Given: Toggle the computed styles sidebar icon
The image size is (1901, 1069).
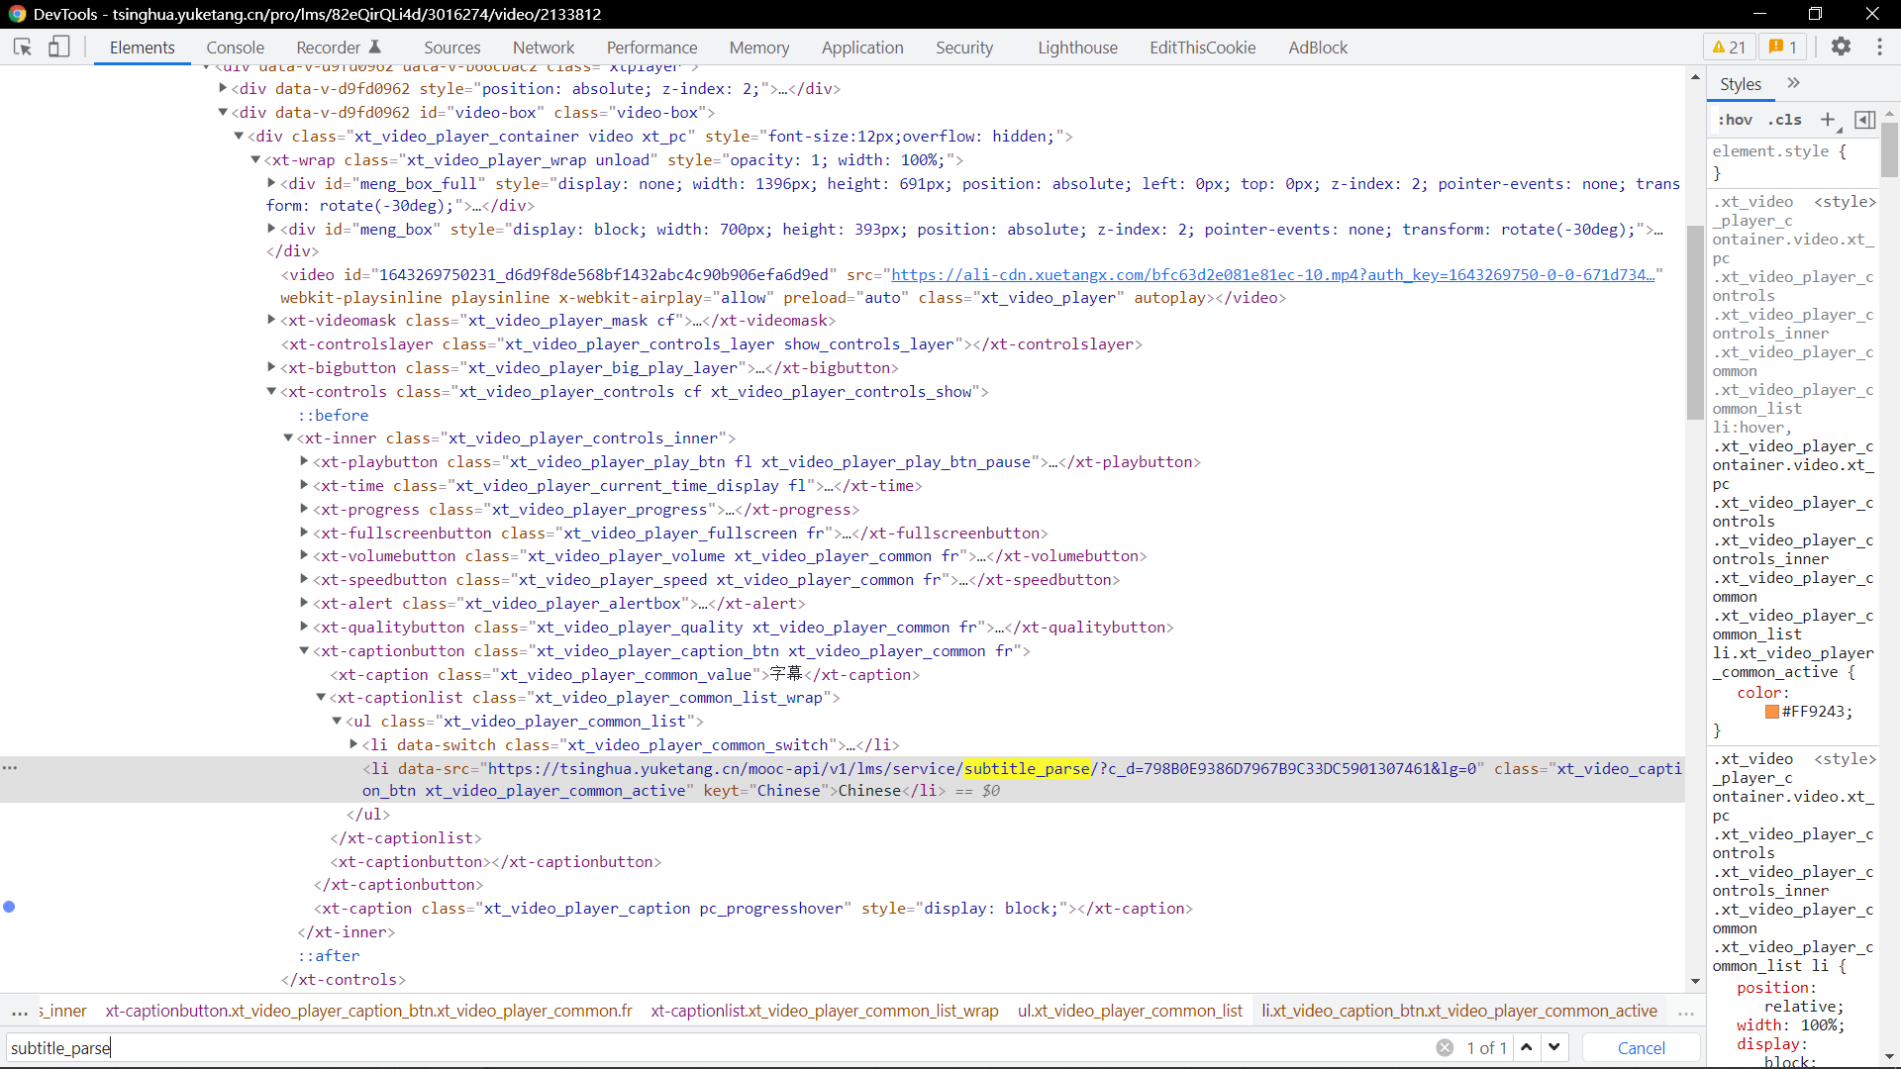Looking at the screenshot, I should [1864, 120].
